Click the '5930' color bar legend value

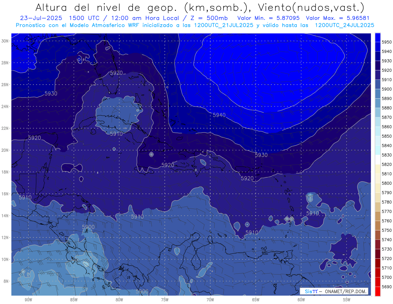[387, 61]
